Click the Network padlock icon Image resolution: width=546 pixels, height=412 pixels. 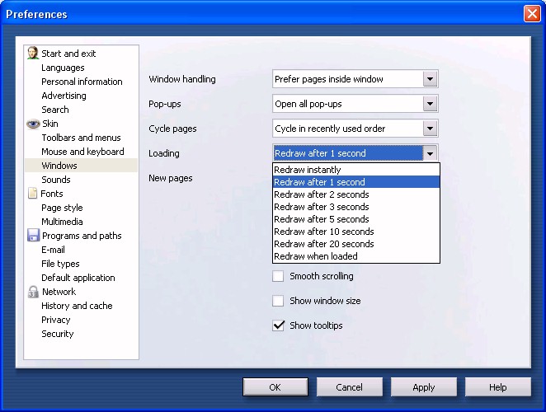(33, 292)
